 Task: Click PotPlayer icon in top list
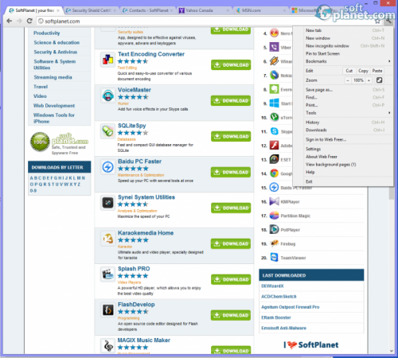pyautogui.click(x=274, y=230)
